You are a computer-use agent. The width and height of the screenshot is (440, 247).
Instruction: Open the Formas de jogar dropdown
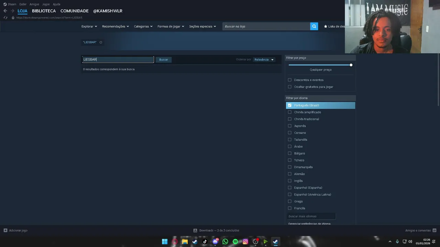pyautogui.click(x=171, y=26)
